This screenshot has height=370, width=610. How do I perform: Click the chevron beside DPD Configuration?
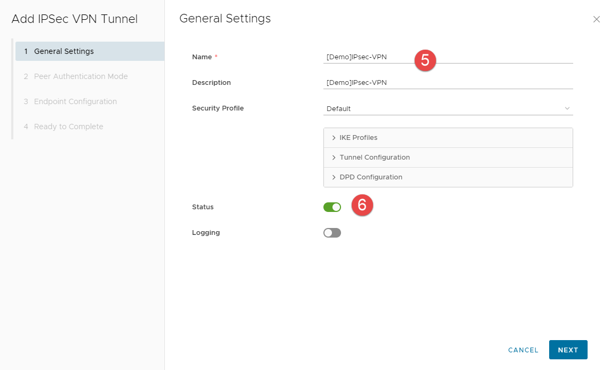click(x=334, y=177)
